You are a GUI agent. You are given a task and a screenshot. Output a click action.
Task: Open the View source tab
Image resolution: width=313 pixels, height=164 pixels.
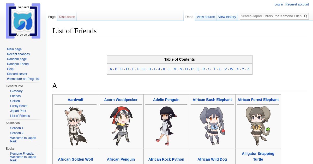pos(206,17)
